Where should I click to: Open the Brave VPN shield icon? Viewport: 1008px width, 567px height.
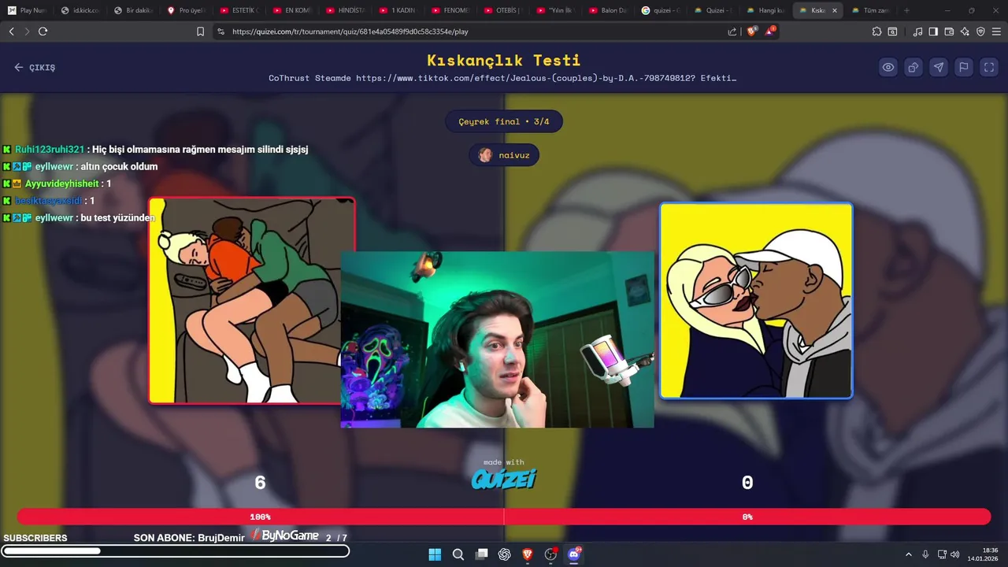click(980, 31)
